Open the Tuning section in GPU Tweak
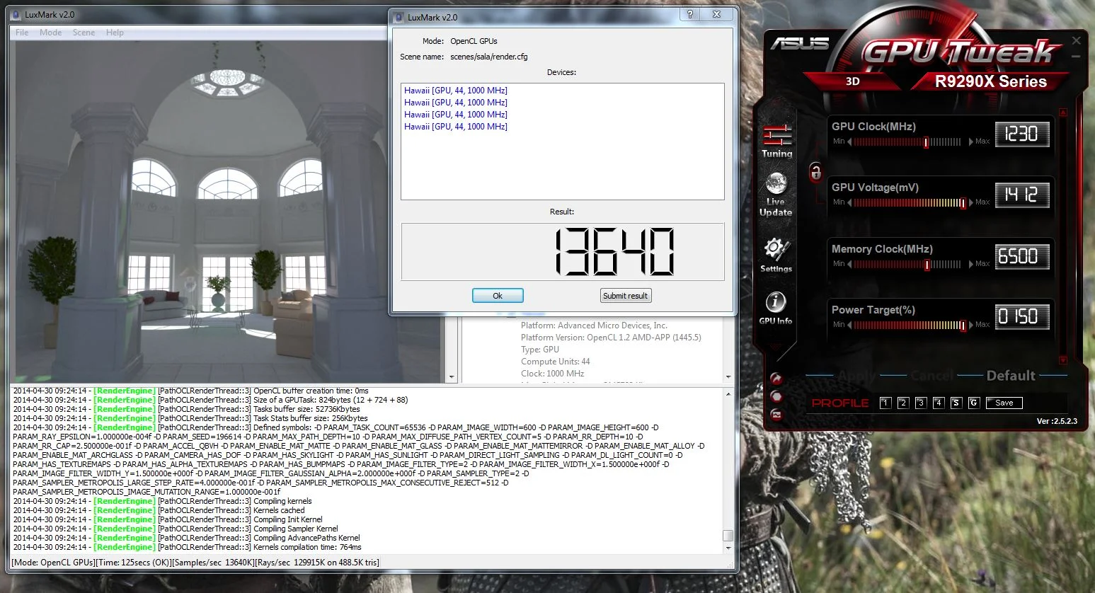Screen dimensions: 1095x593 click(776, 141)
